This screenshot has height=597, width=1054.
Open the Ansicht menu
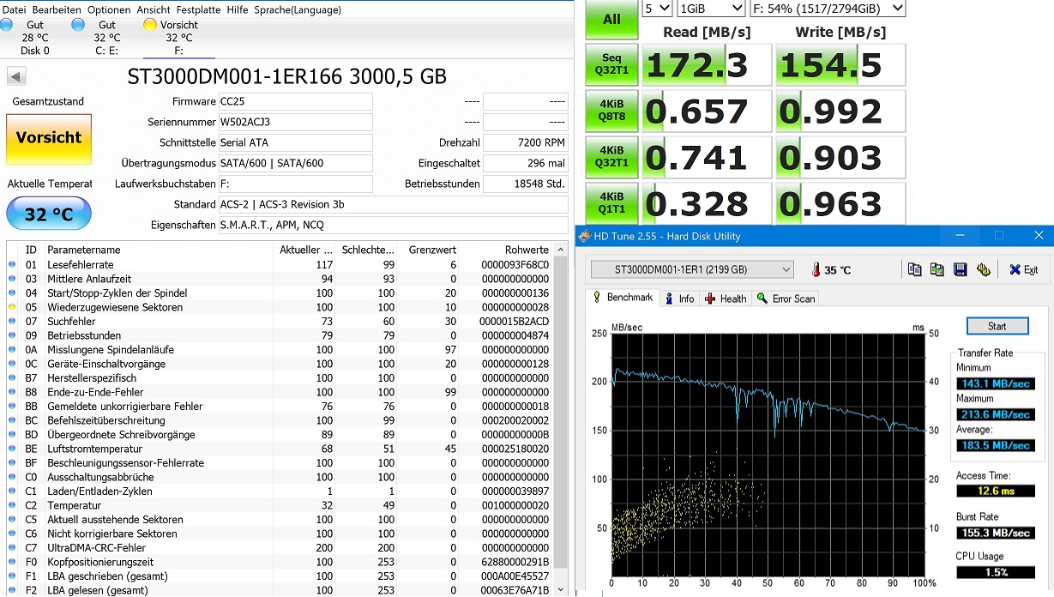click(x=154, y=9)
